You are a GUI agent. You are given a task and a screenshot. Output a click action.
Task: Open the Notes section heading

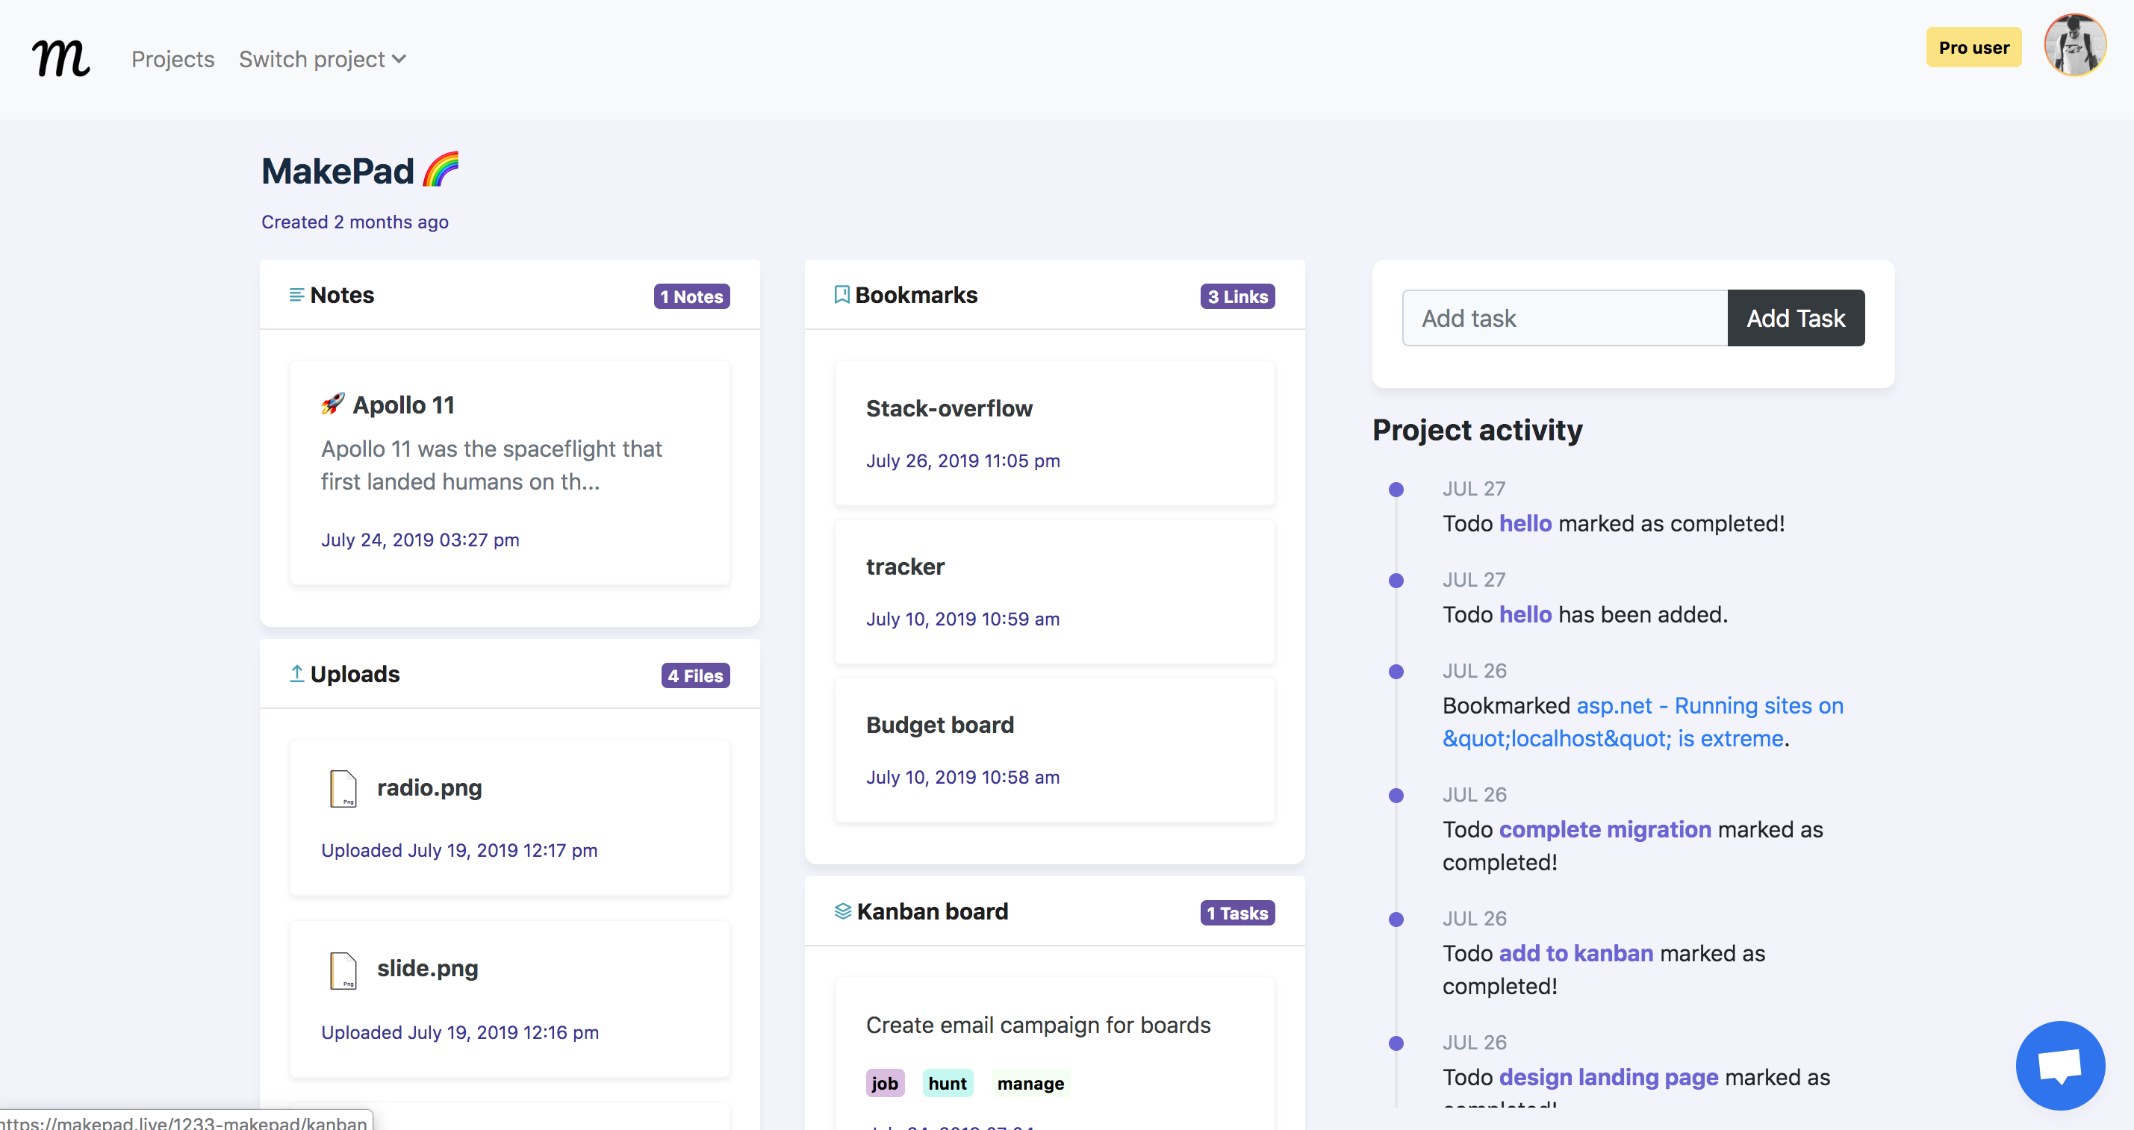click(342, 296)
